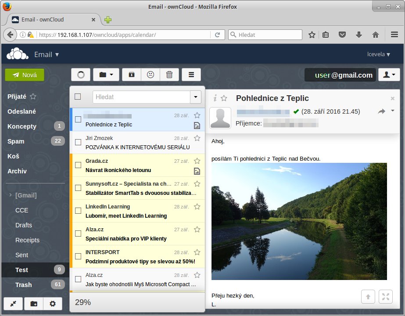This screenshot has width=405, height=316.
Task: Open the folder move dropdown
Action: (x=106, y=75)
